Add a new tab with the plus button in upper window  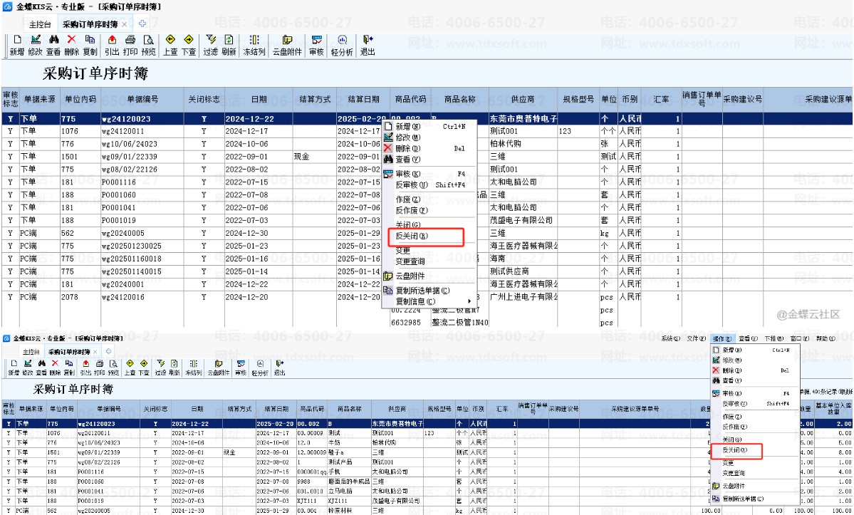point(142,24)
